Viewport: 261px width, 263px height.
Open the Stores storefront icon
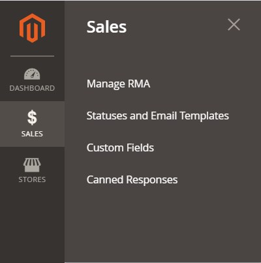pos(32,165)
